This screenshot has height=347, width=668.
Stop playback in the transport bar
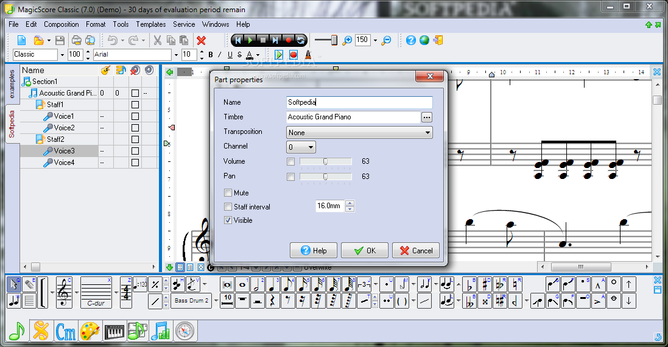click(263, 40)
